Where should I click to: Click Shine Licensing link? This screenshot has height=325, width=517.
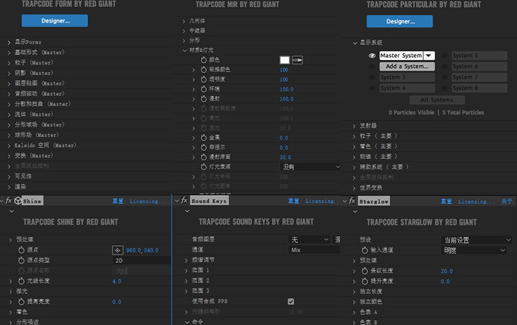148,201
